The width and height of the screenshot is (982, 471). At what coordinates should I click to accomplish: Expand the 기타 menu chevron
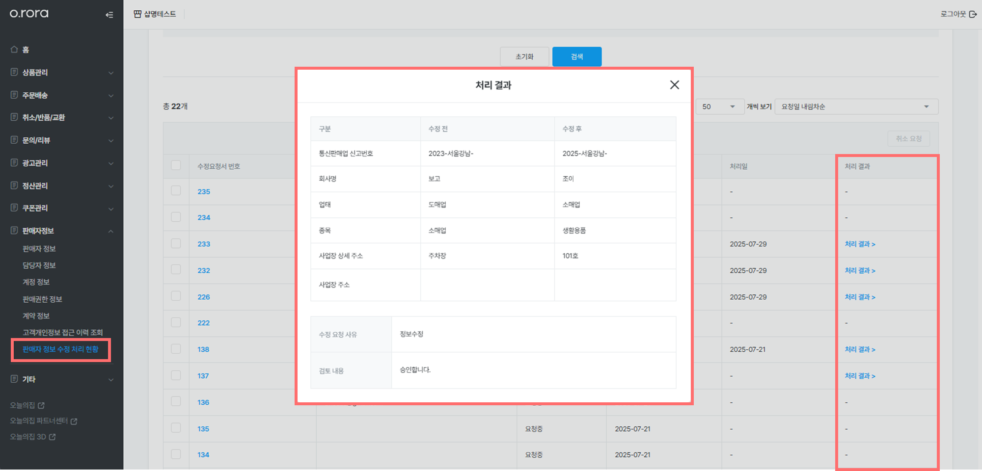pos(111,380)
